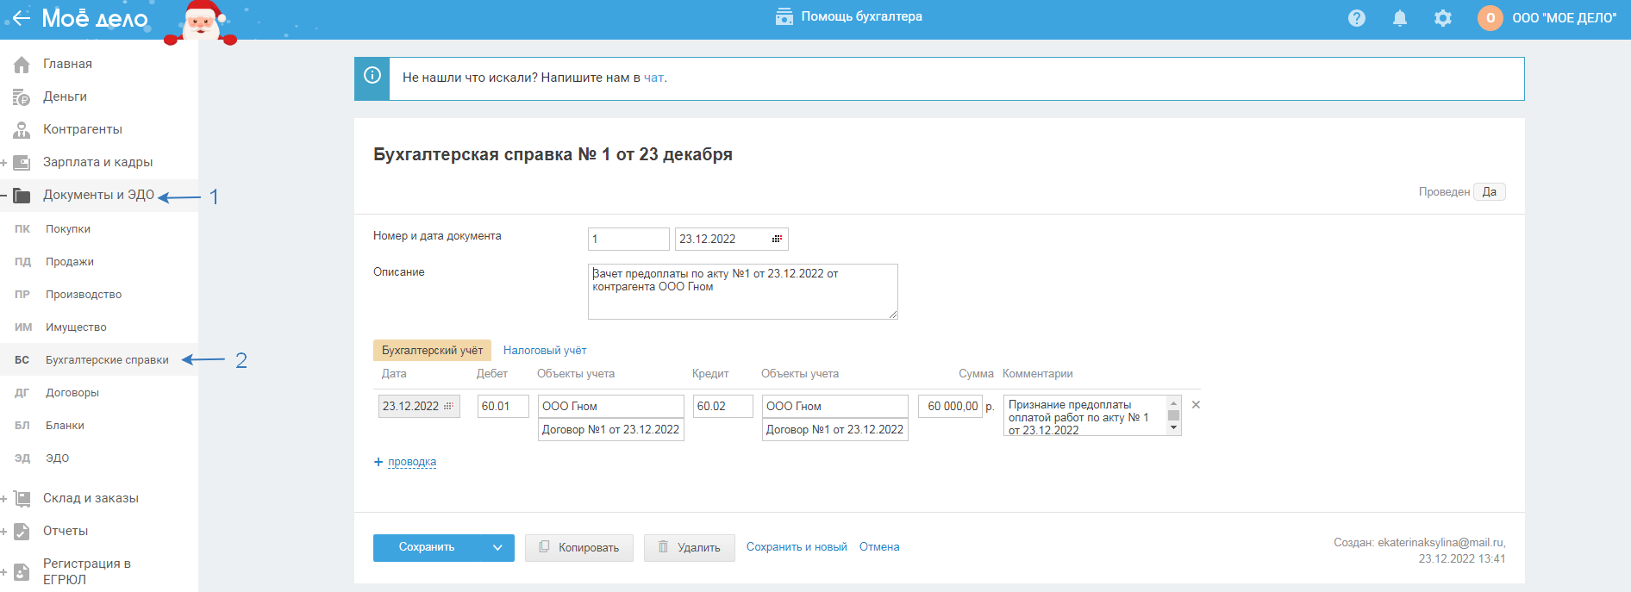This screenshot has height=592, width=1631.
Task: Click the Регистрация в ЕГРЮЛ document icon
Action: (22, 571)
